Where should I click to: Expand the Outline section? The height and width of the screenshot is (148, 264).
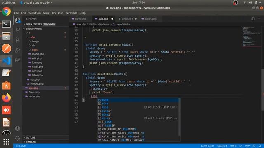coord(31,138)
